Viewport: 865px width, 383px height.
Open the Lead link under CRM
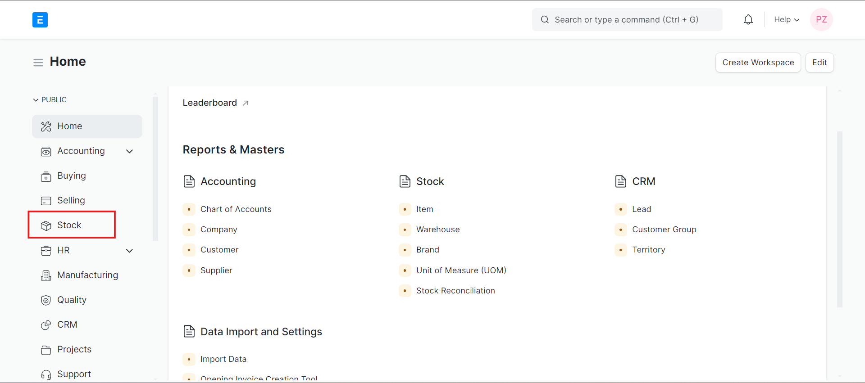pos(642,209)
